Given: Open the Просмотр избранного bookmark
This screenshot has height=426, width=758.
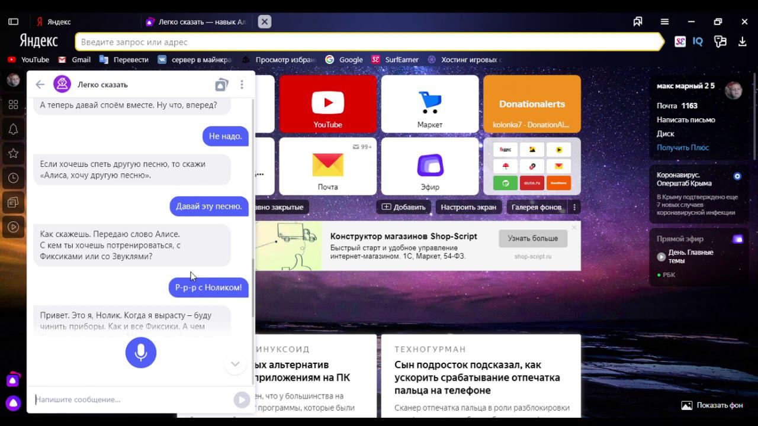Looking at the screenshot, I should pos(279,60).
